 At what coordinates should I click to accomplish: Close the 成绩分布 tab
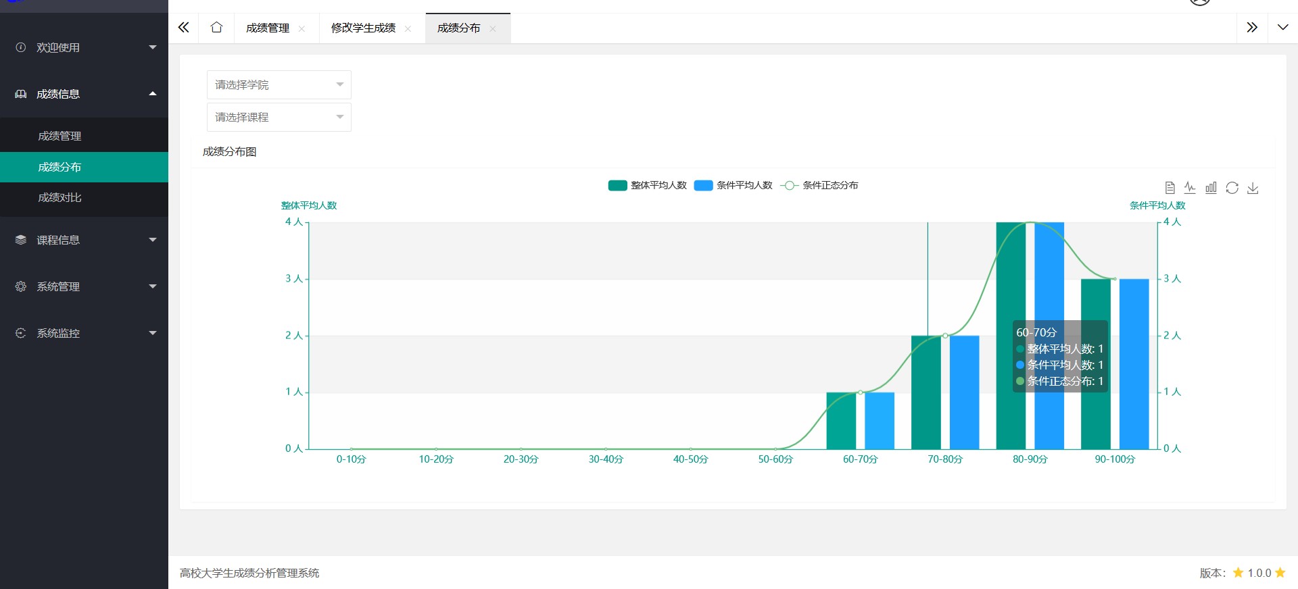(x=493, y=28)
